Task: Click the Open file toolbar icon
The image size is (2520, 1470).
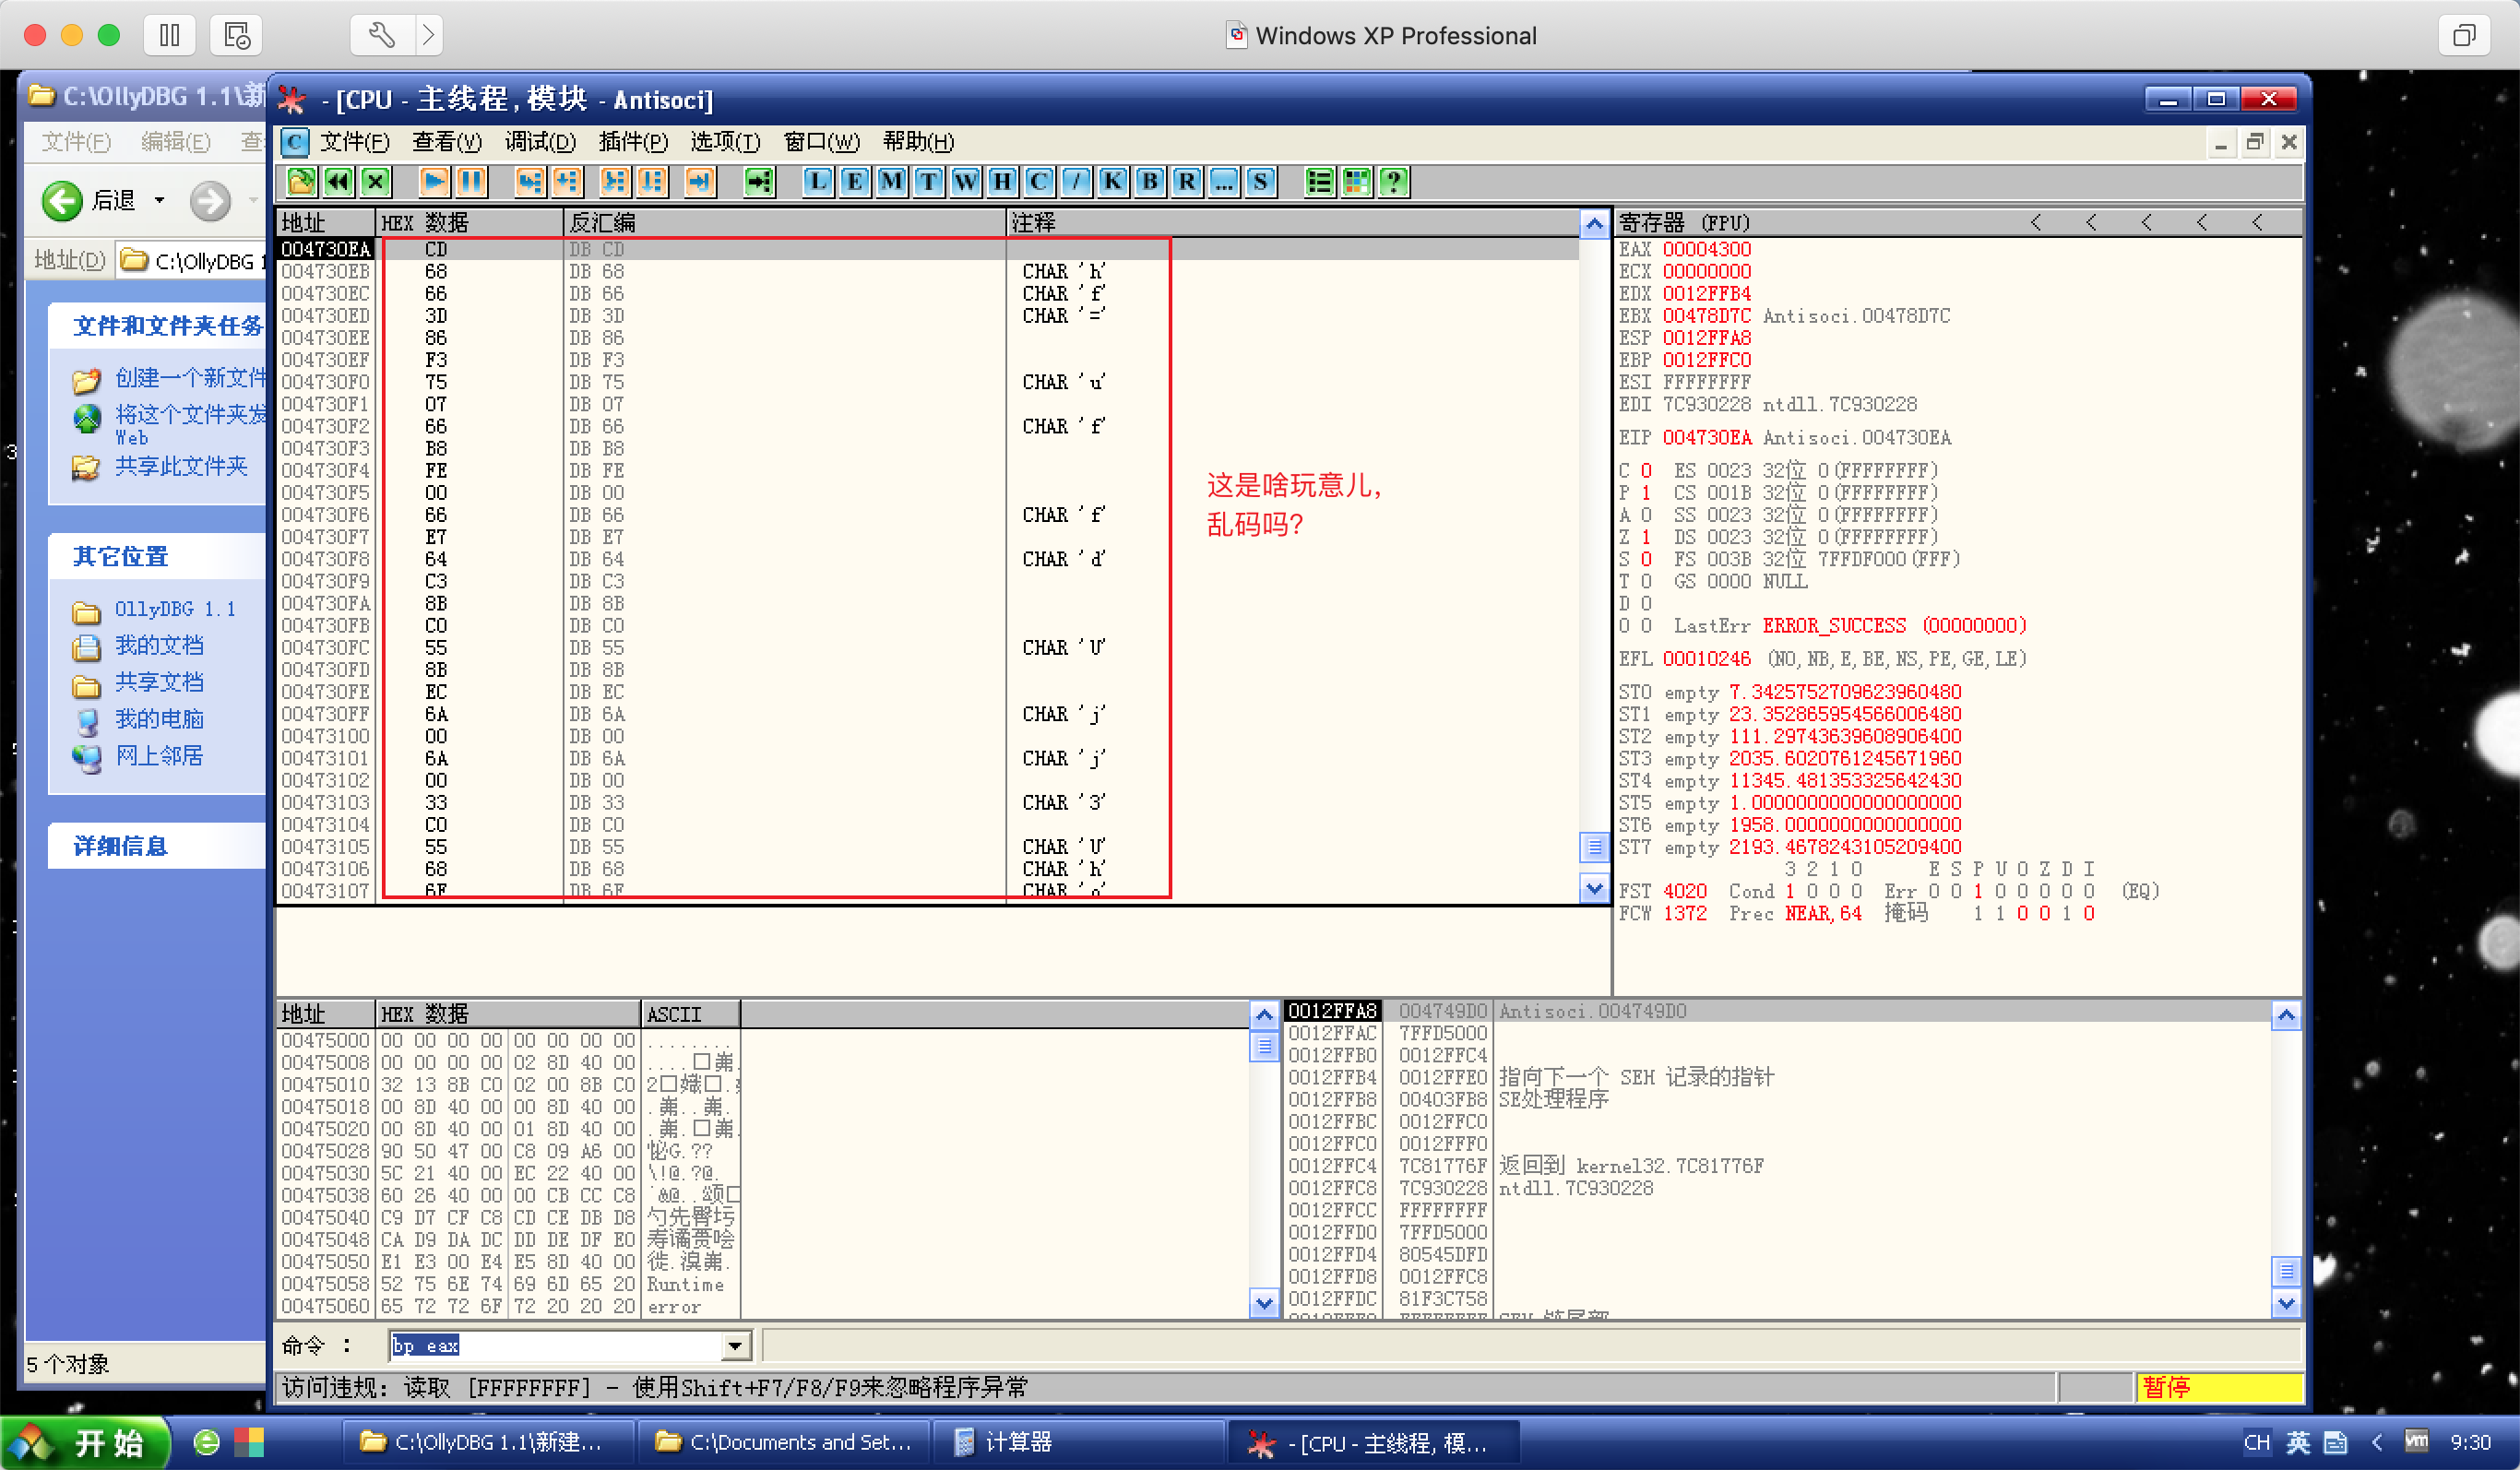Action: point(300,181)
